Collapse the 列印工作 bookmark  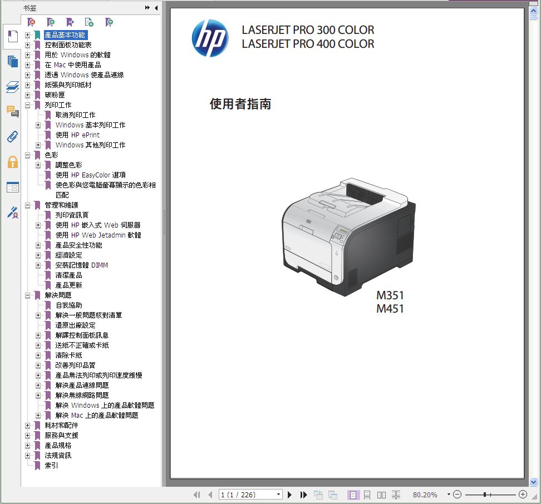(x=27, y=105)
